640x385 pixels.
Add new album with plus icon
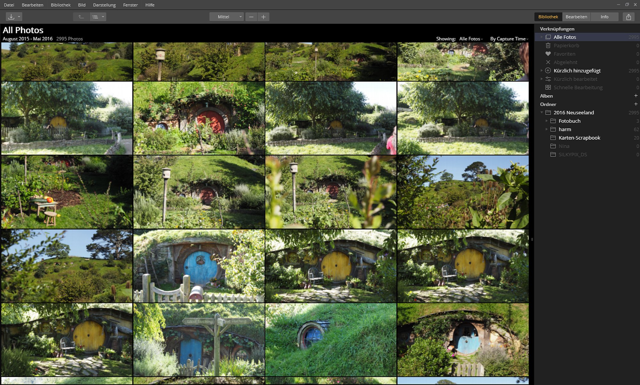pos(636,96)
